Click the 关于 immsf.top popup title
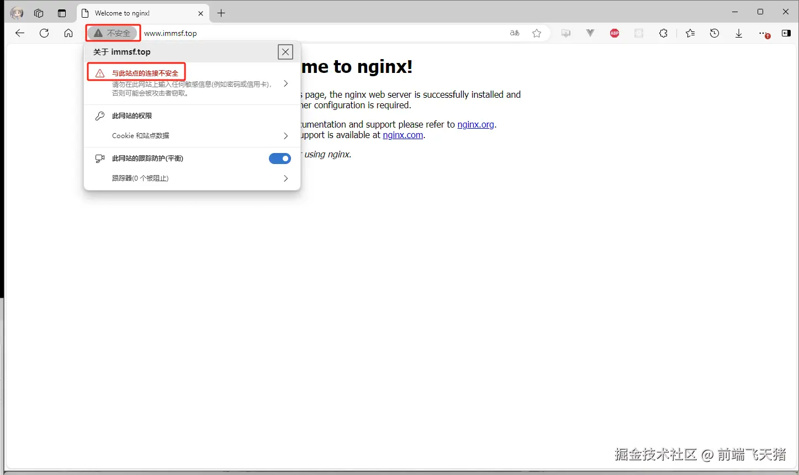Screen dimensions: 799x475 [122, 52]
